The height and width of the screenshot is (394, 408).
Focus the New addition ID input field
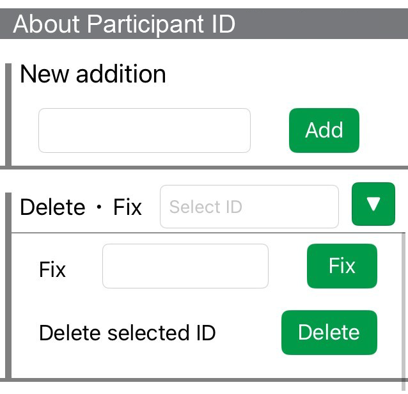point(144,130)
